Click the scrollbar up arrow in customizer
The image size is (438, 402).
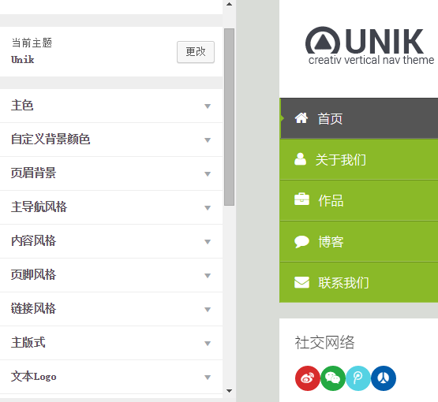[x=230, y=4]
